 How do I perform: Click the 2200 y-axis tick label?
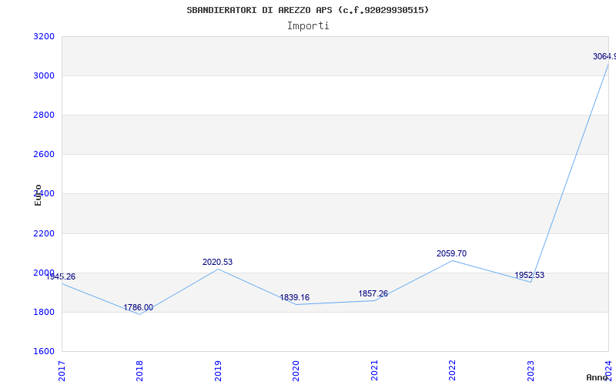(44, 234)
